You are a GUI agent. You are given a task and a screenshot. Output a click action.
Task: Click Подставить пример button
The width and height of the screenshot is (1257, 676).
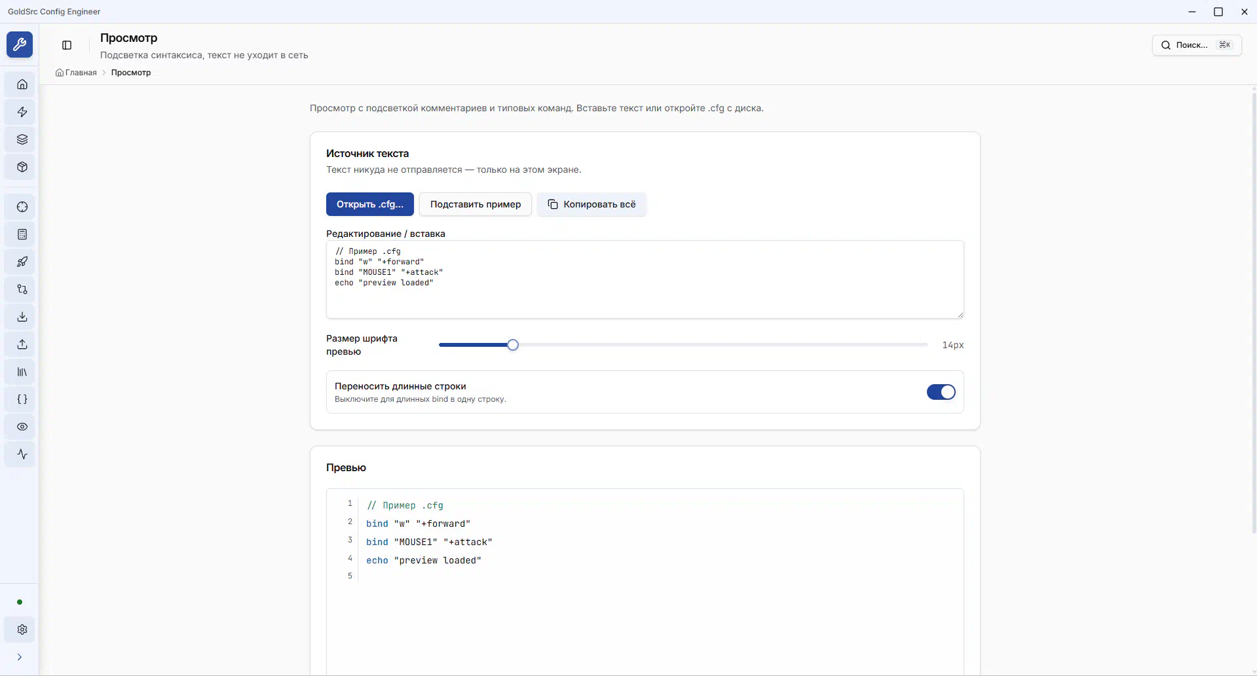[476, 204]
